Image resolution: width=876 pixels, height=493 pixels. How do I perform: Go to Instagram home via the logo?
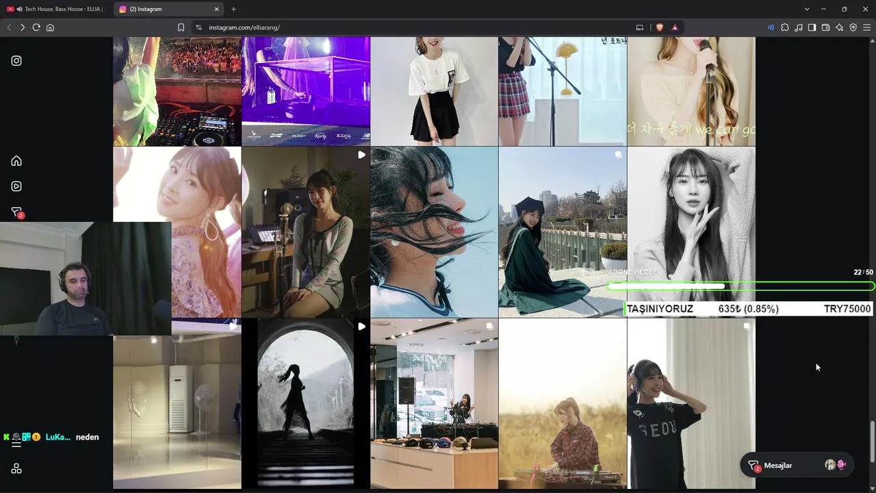[16, 61]
